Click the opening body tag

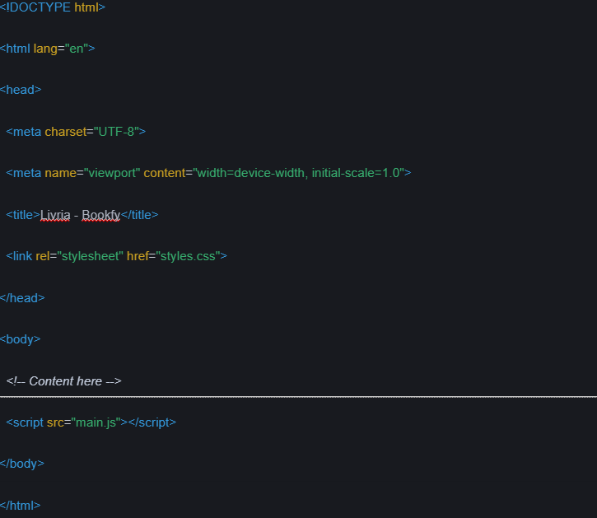click(21, 339)
